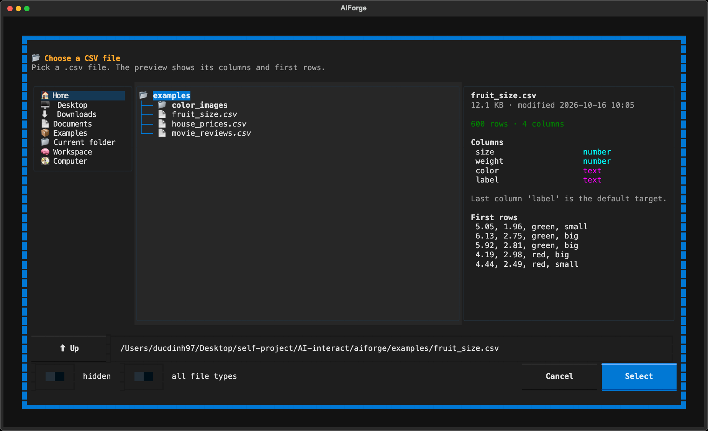Image resolution: width=708 pixels, height=431 pixels.
Task: Click the preview row '5.05, 1.96, green, small'
Action: point(531,227)
